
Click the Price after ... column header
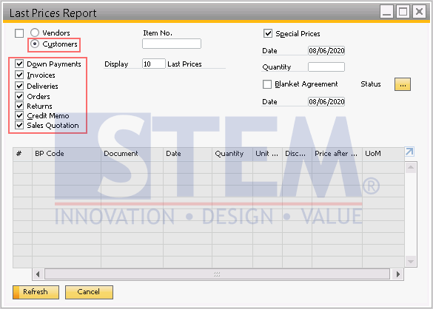point(338,154)
